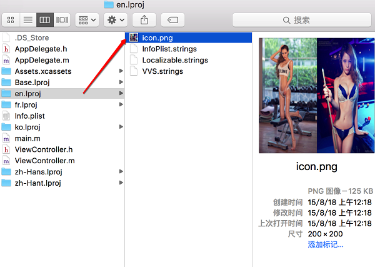Expand the Assets.xcassets folder arrow

click(121, 71)
